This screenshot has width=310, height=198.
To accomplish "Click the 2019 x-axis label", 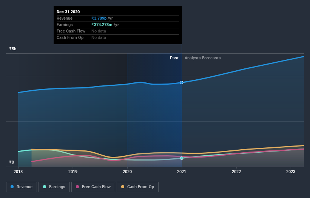I will point(73,172).
